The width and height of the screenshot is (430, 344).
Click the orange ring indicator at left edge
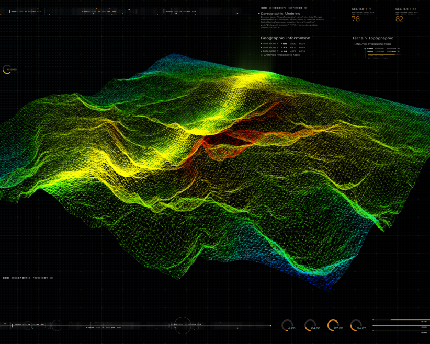point(7,69)
